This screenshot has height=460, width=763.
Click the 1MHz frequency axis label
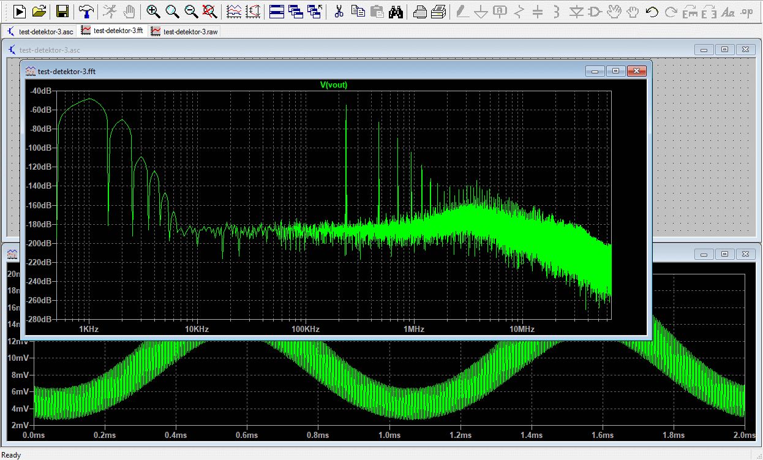(413, 329)
